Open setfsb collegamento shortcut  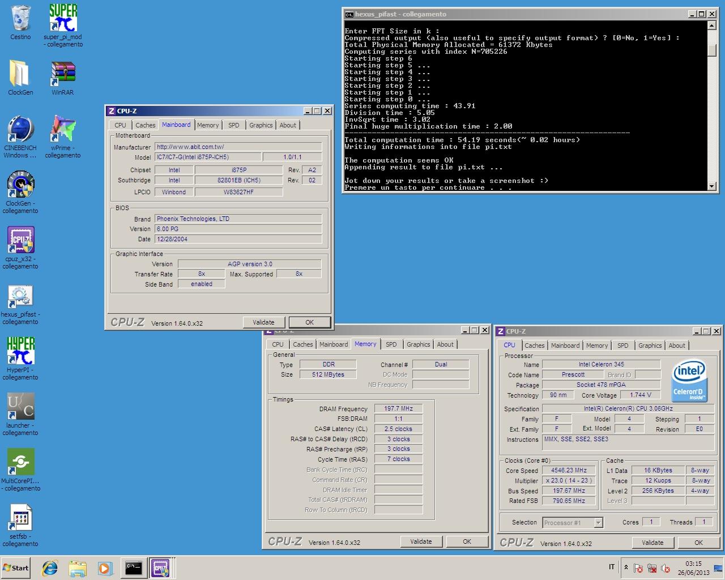[x=20, y=525]
